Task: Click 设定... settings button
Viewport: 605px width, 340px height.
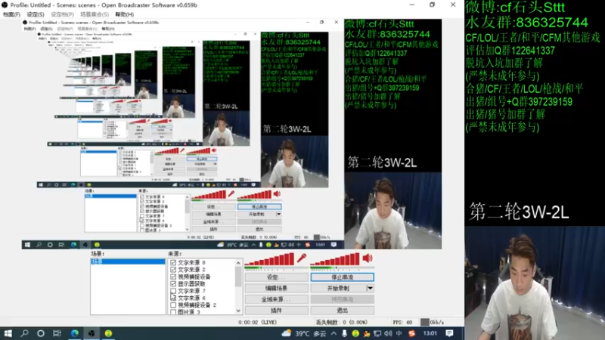Action: pos(276,277)
